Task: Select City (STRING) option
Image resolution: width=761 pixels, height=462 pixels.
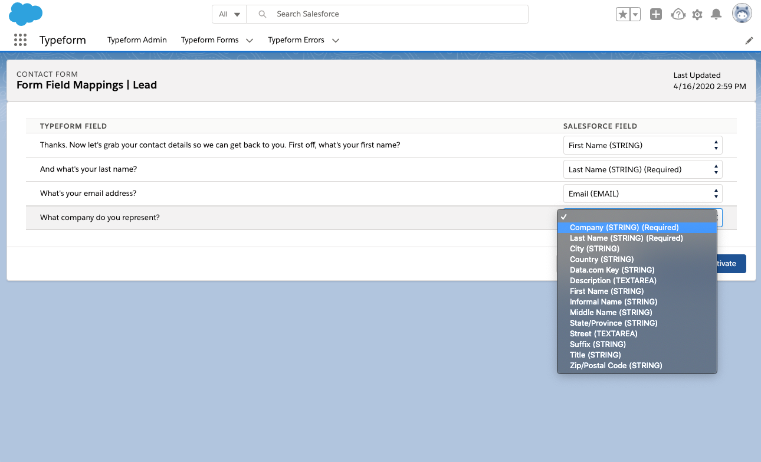Action: tap(637, 248)
